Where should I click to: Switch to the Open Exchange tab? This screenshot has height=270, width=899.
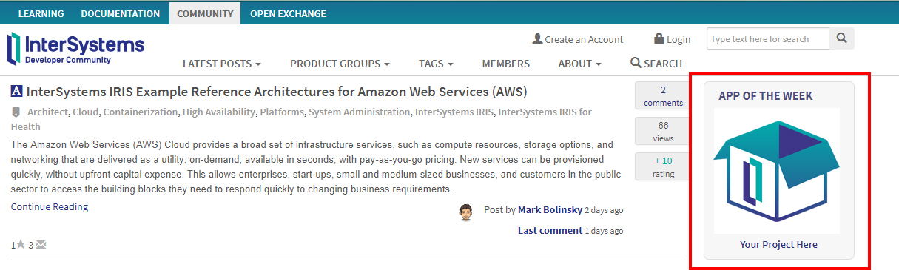(288, 13)
